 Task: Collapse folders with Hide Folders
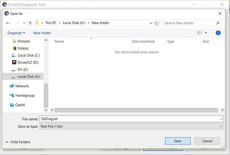click(18, 142)
